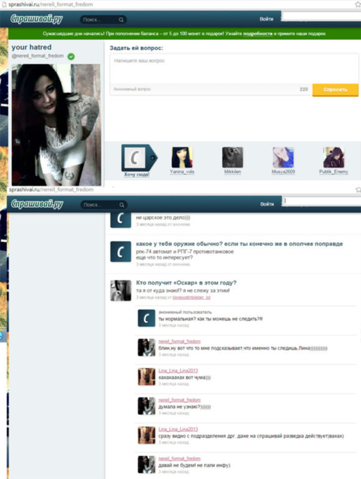Viewport: 361px width, 479px height.
Task: Click 'Войти' in the top header
Action: click(x=266, y=19)
